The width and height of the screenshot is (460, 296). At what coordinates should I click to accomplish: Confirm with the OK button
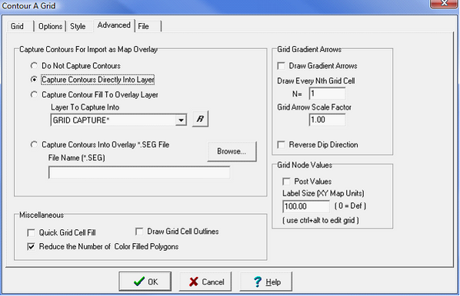(x=145, y=281)
